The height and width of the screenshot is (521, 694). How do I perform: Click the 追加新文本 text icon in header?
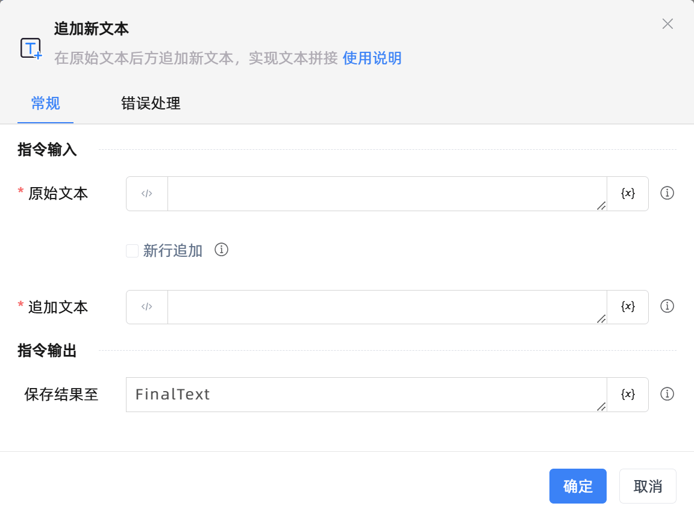(x=31, y=48)
